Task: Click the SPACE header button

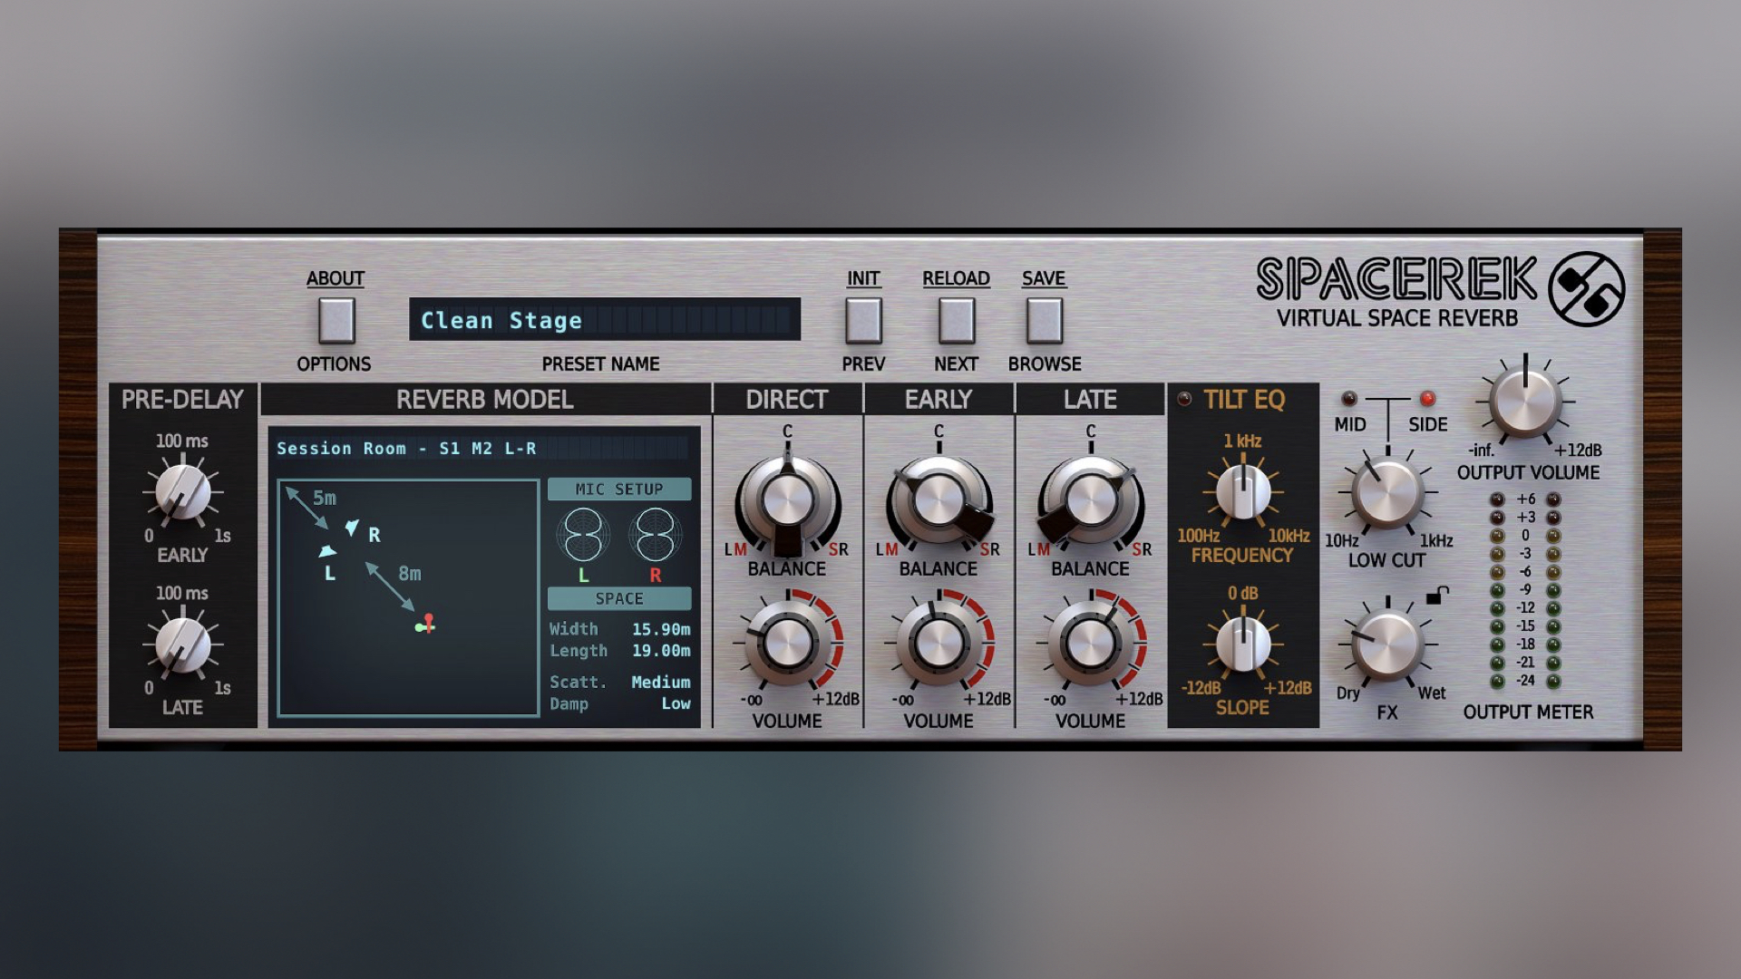Action: coord(619,598)
